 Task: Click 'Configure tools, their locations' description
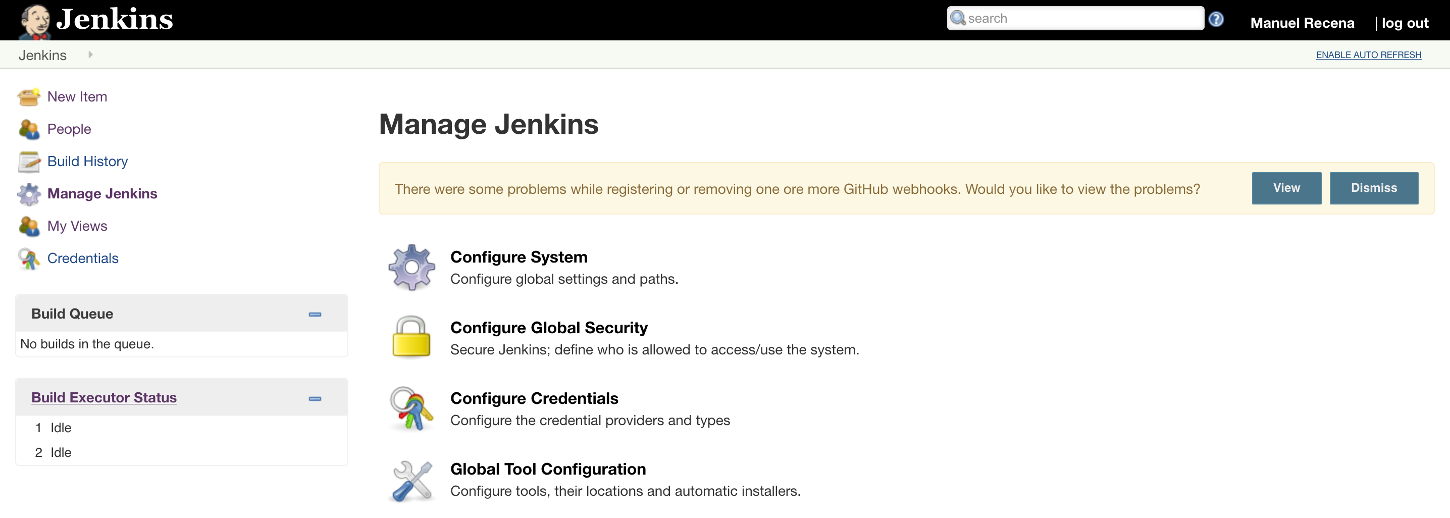(626, 491)
